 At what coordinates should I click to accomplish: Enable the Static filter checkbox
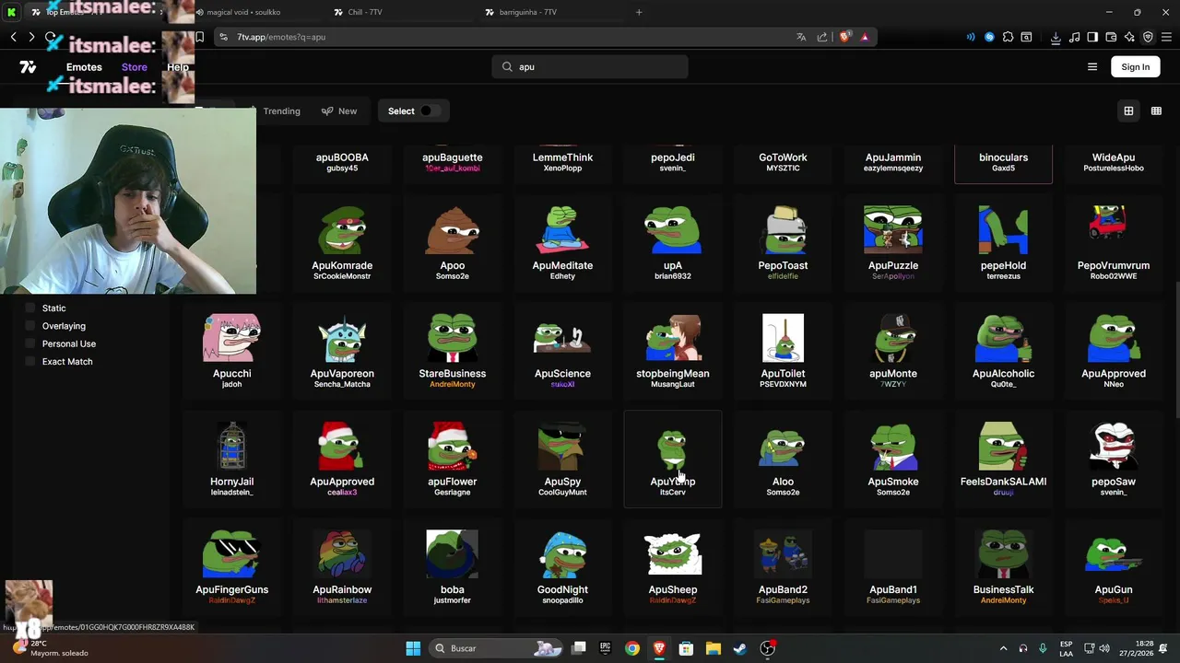pos(29,308)
